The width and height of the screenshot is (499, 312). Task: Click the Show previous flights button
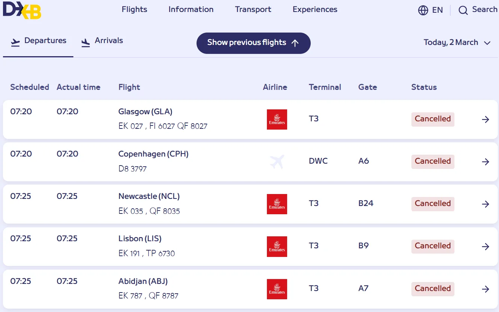coord(253,43)
